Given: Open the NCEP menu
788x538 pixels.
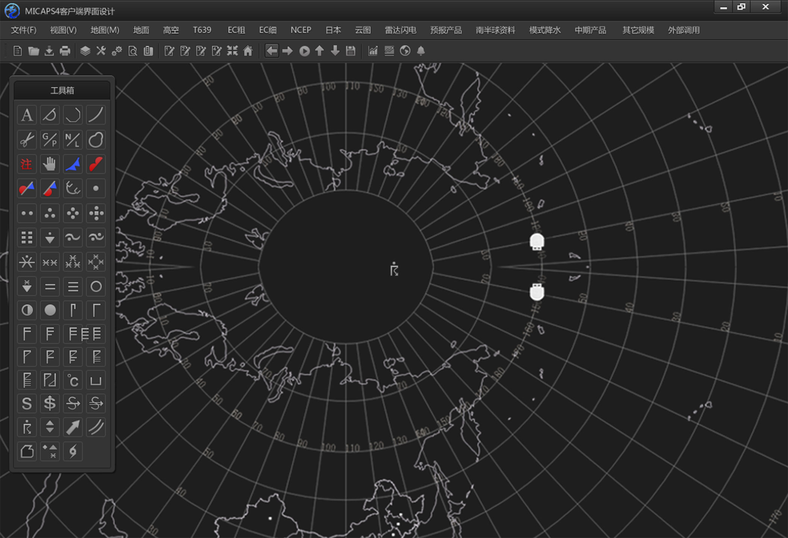Looking at the screenshot, I should pyautogui.click(x=301, y=30).
